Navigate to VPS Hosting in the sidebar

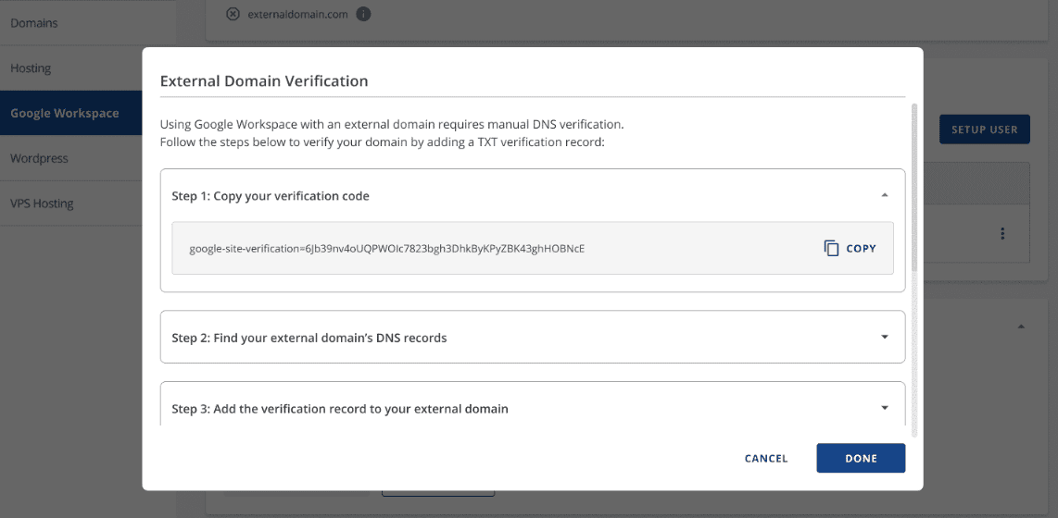tap(42, 203)
